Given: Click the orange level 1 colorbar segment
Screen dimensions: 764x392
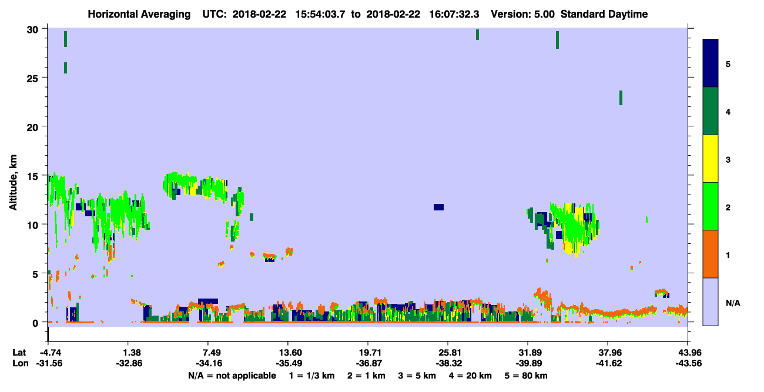Looking at the screenshot, I should pos(711,254).
